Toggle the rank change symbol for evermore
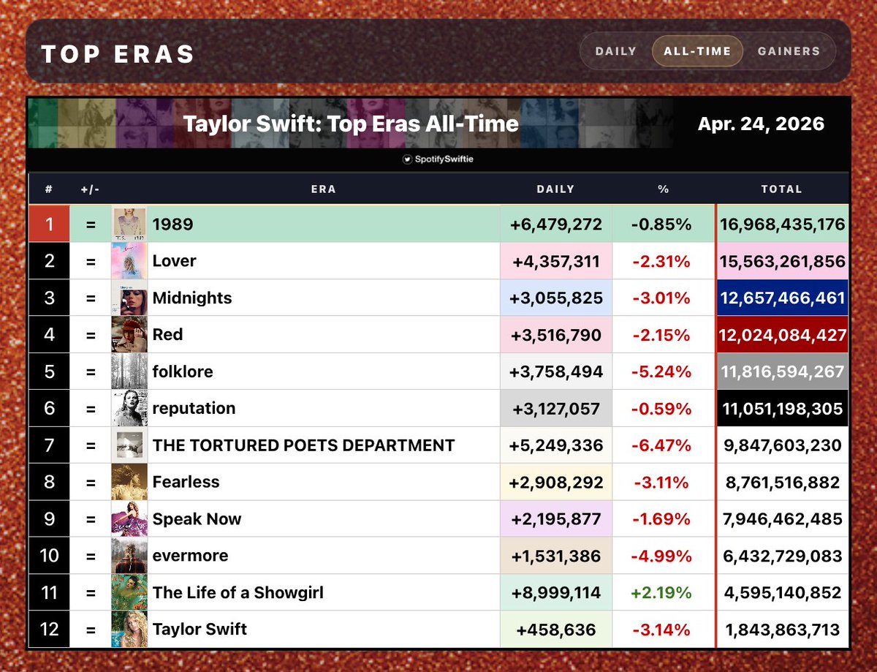The height and width of the screenshot is (672, 877). coord(91,556)
